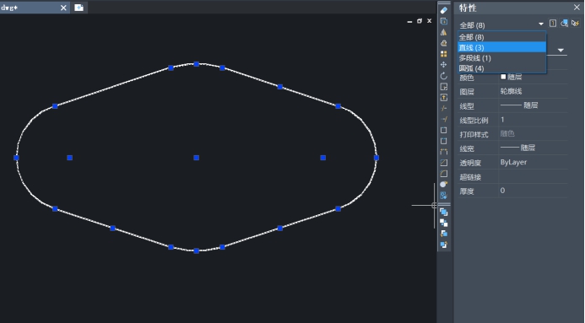The width and height of the screenshot is (585, 323).
Task: Activate the Rotate tool icon
Action: (443, 76)
